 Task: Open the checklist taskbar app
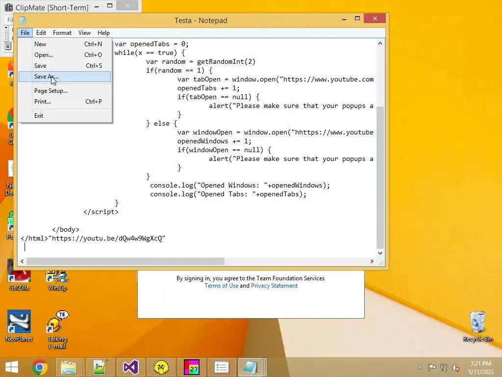click(x=222, y=367)
